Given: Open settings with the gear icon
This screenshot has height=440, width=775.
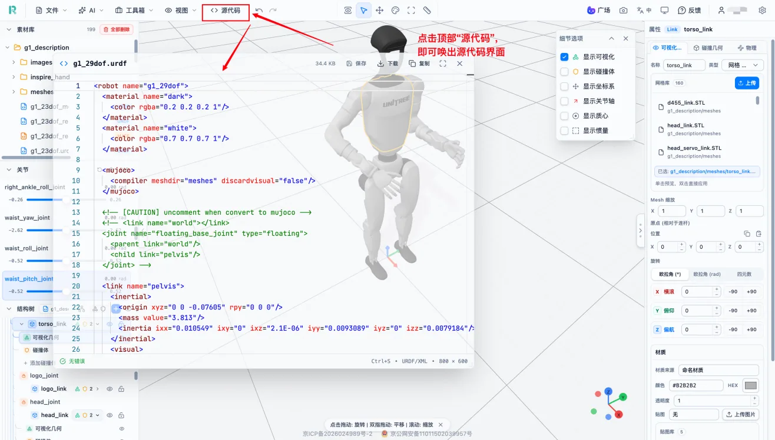Looking at the screenshot, I should click(761, 11).
